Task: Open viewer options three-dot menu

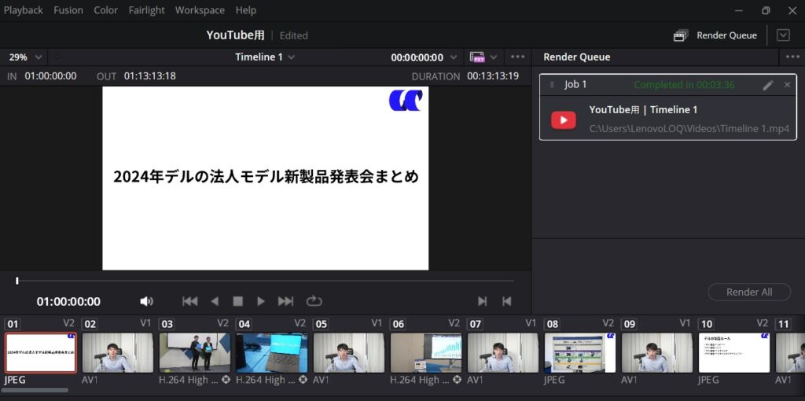Action: 517,57
